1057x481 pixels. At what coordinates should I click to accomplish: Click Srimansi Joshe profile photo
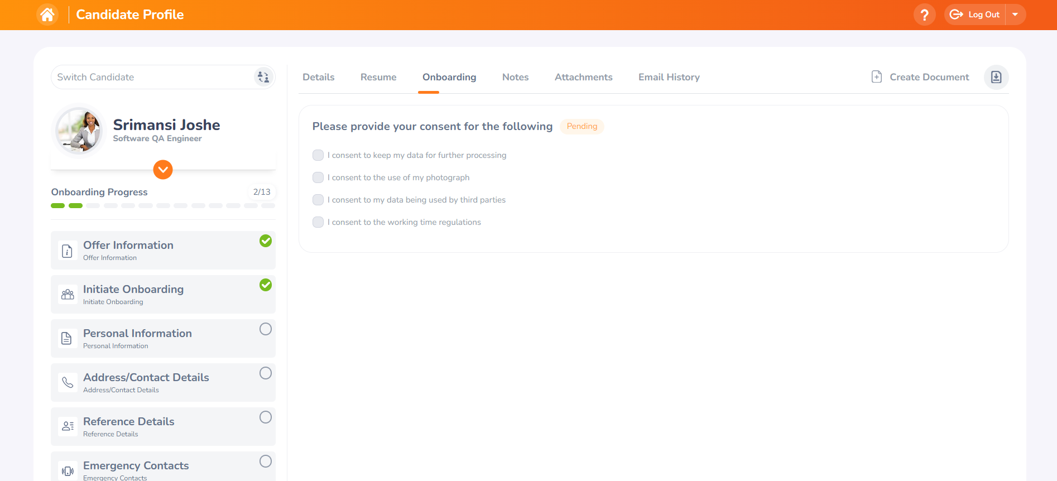80,131
